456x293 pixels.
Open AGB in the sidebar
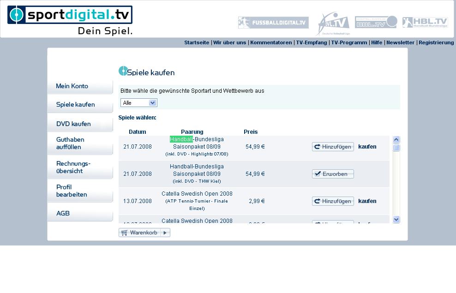point(80,213)
